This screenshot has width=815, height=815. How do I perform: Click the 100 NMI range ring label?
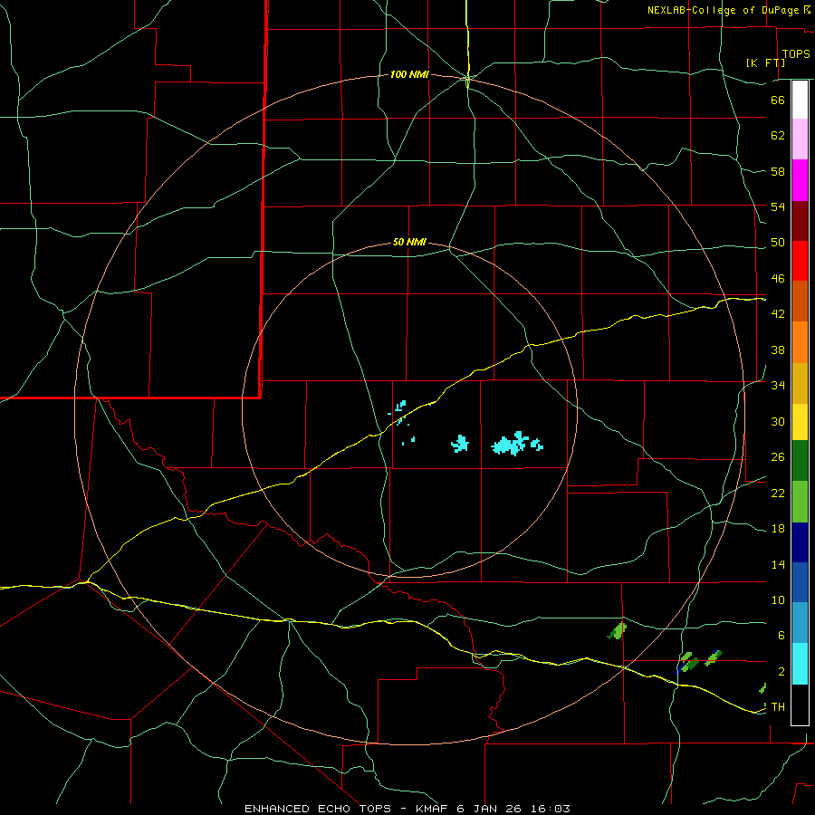[409, 75]
